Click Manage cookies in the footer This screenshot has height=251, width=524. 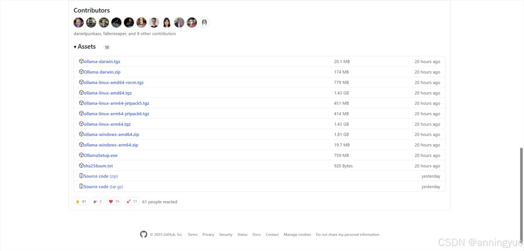coord(297,234)
